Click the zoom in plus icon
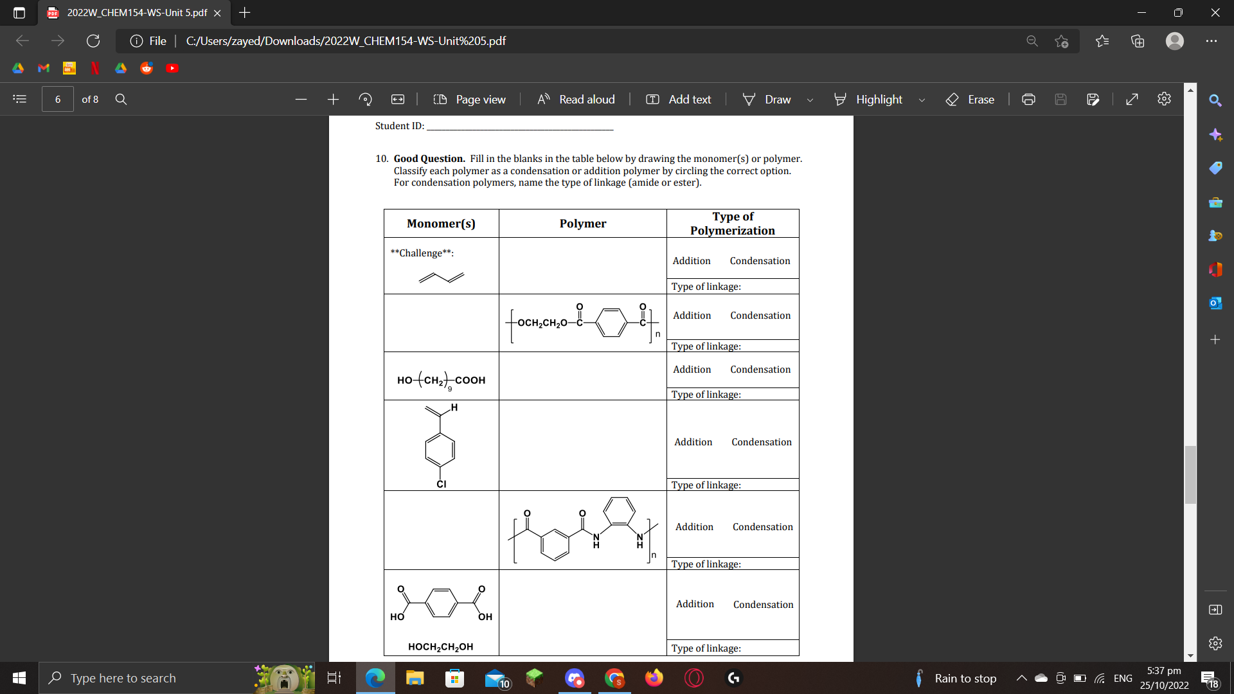 click(333, 99)
